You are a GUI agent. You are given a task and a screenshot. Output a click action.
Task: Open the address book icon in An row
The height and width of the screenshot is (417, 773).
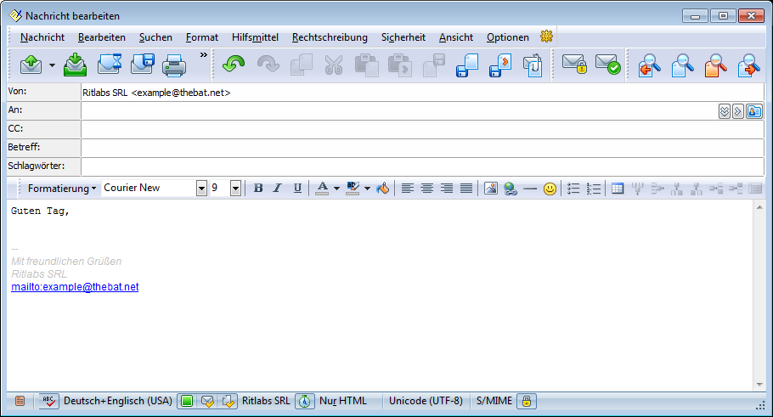tap(754, 111)
